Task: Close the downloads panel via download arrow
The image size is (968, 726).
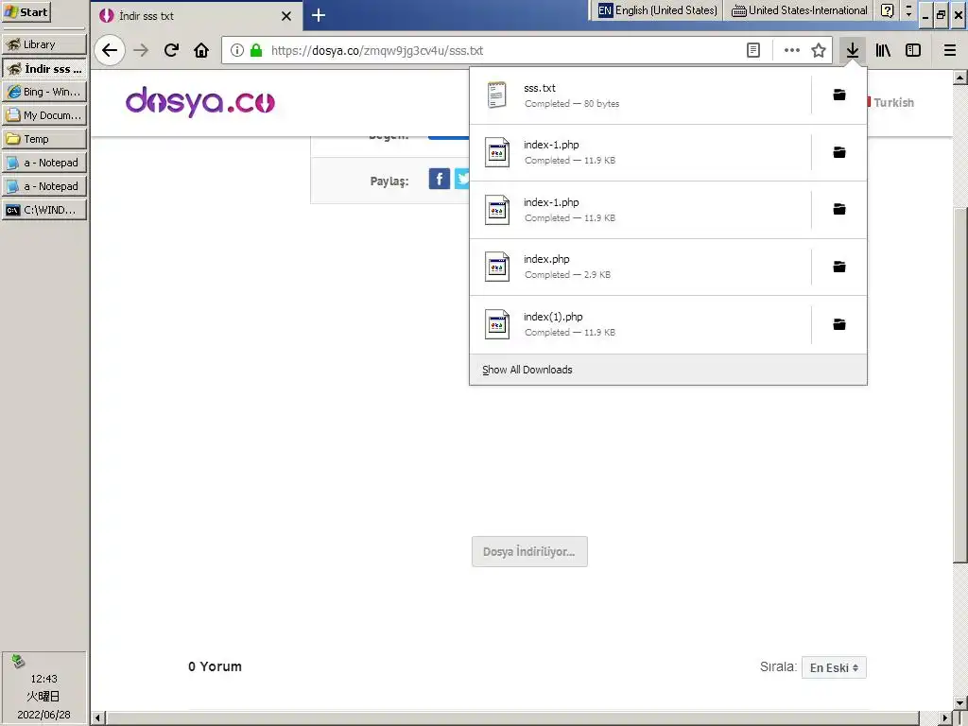Action: pyautogui.click(x=853, y=51)
